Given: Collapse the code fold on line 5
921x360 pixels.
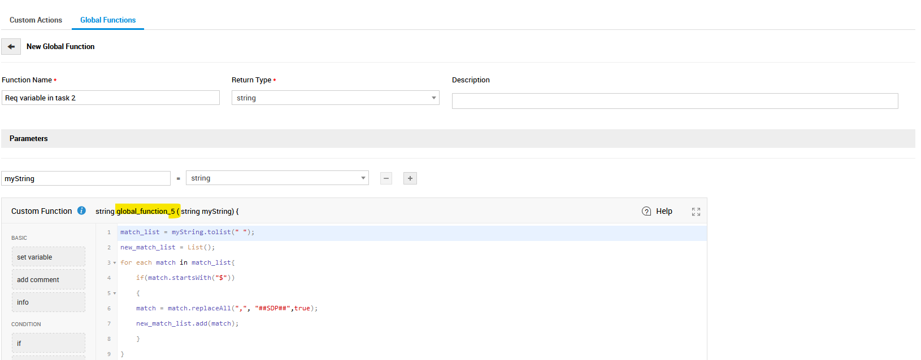Looking at the screenshot, I should [115, 293].
